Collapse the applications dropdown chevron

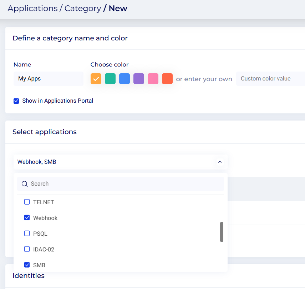click(x=220, y=162)
